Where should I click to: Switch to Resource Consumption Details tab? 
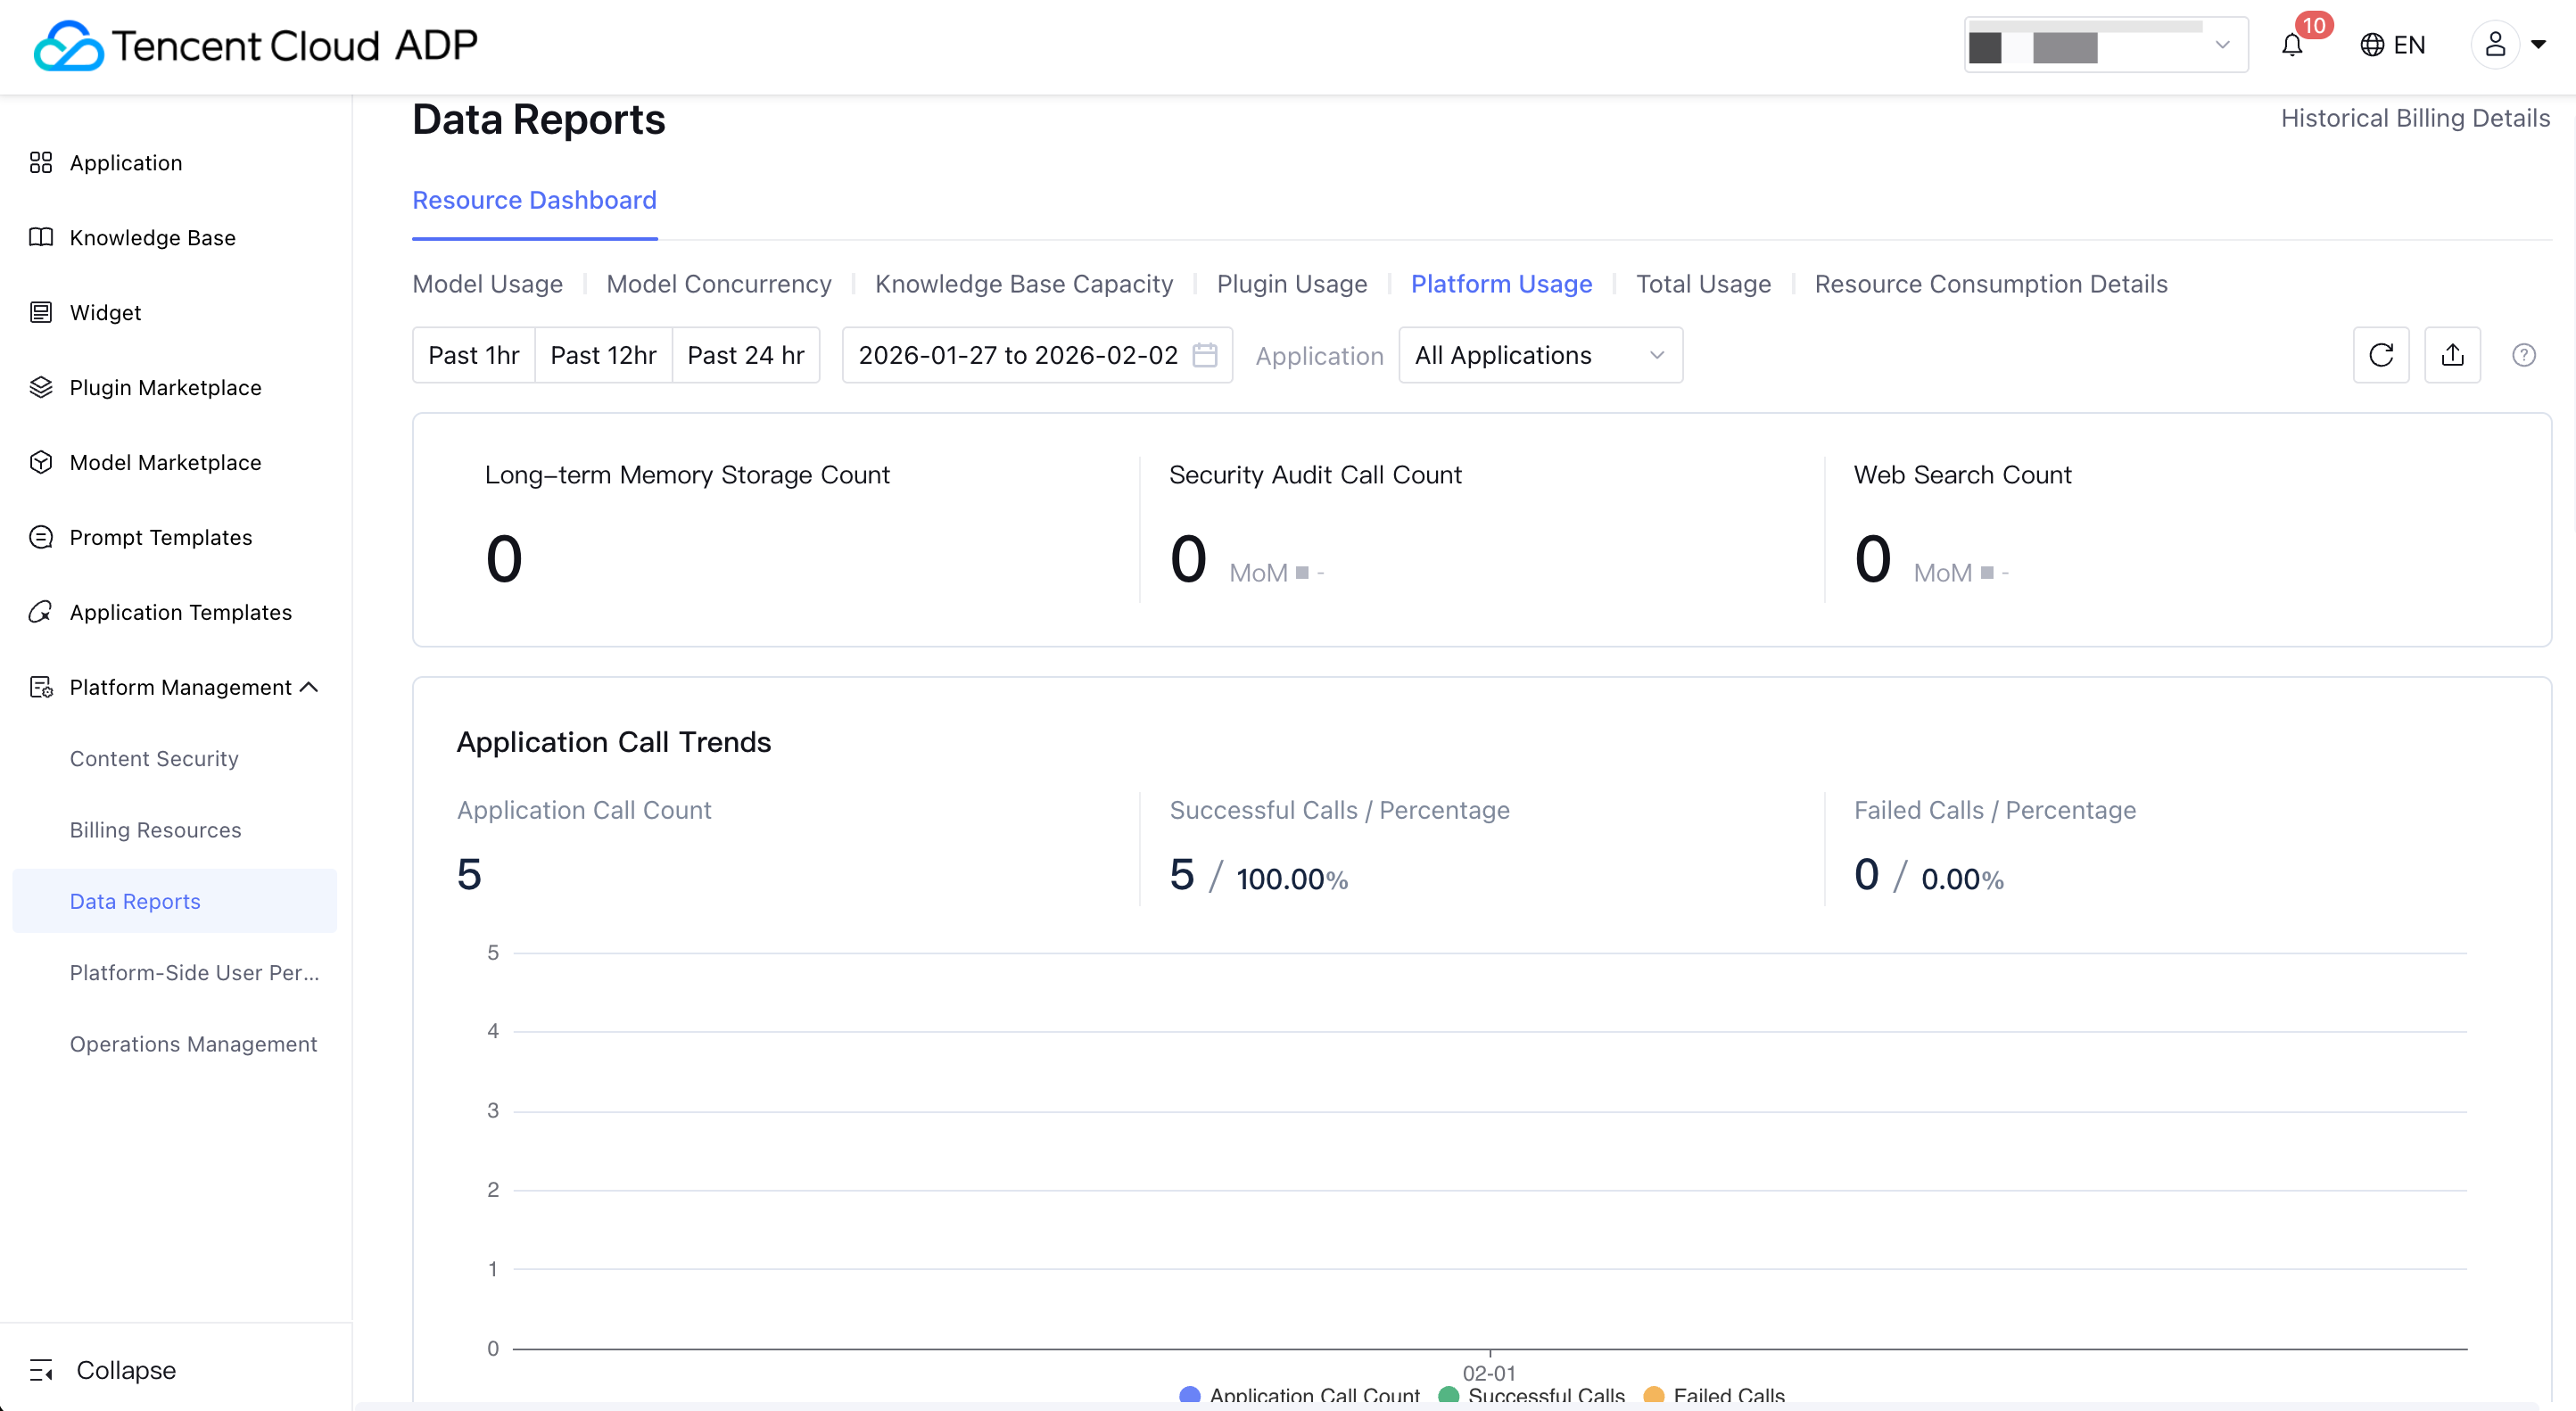point(1990,284)
